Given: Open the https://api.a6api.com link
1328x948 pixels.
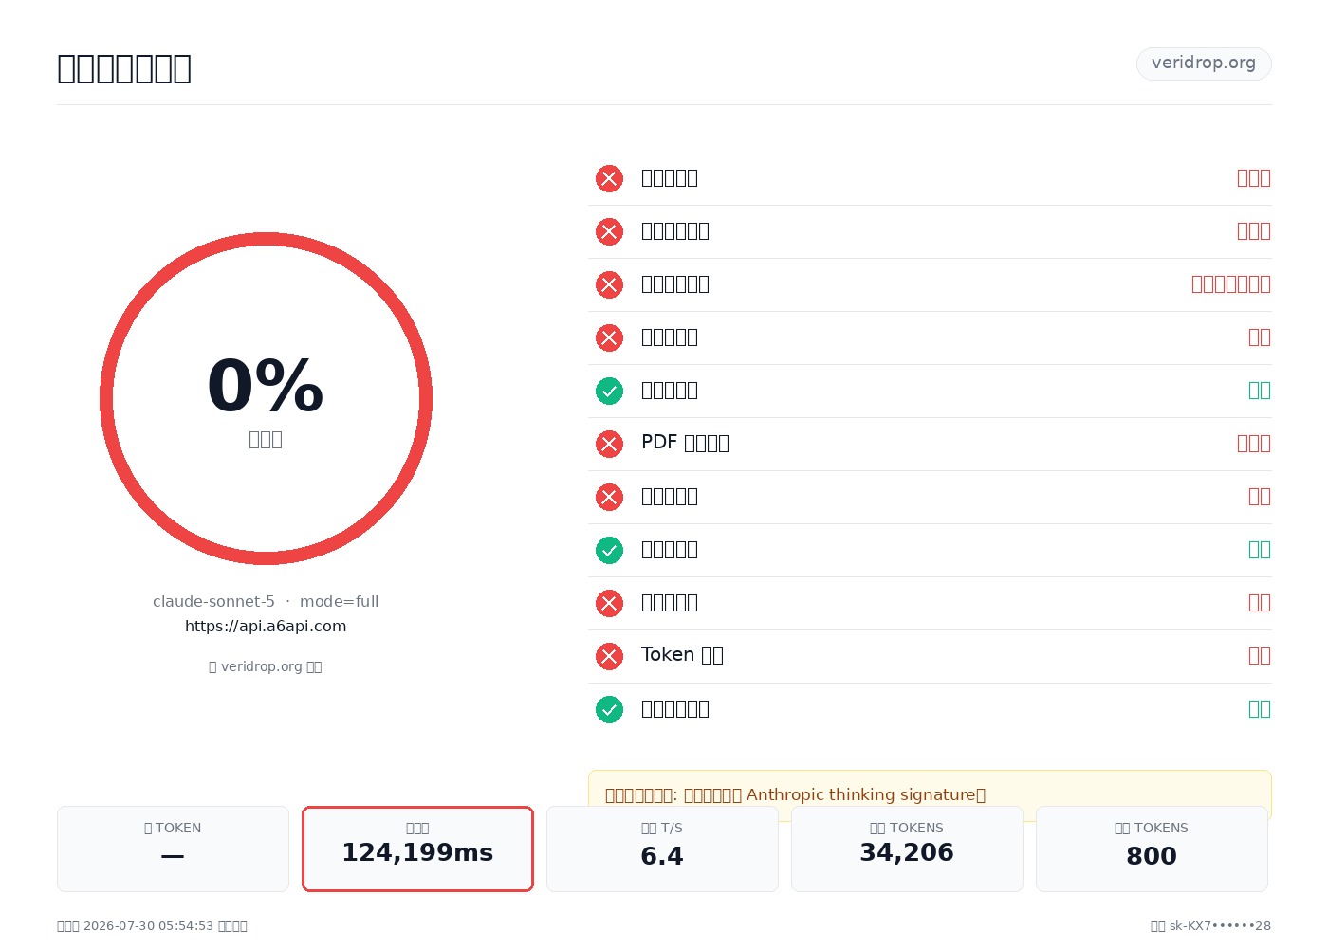Looking at the screenshot, I should (266, 626).
